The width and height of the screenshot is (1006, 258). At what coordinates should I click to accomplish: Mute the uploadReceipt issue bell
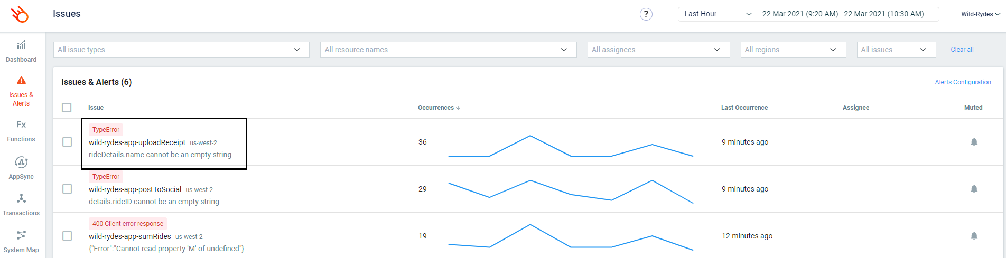(x=974, y=142)
